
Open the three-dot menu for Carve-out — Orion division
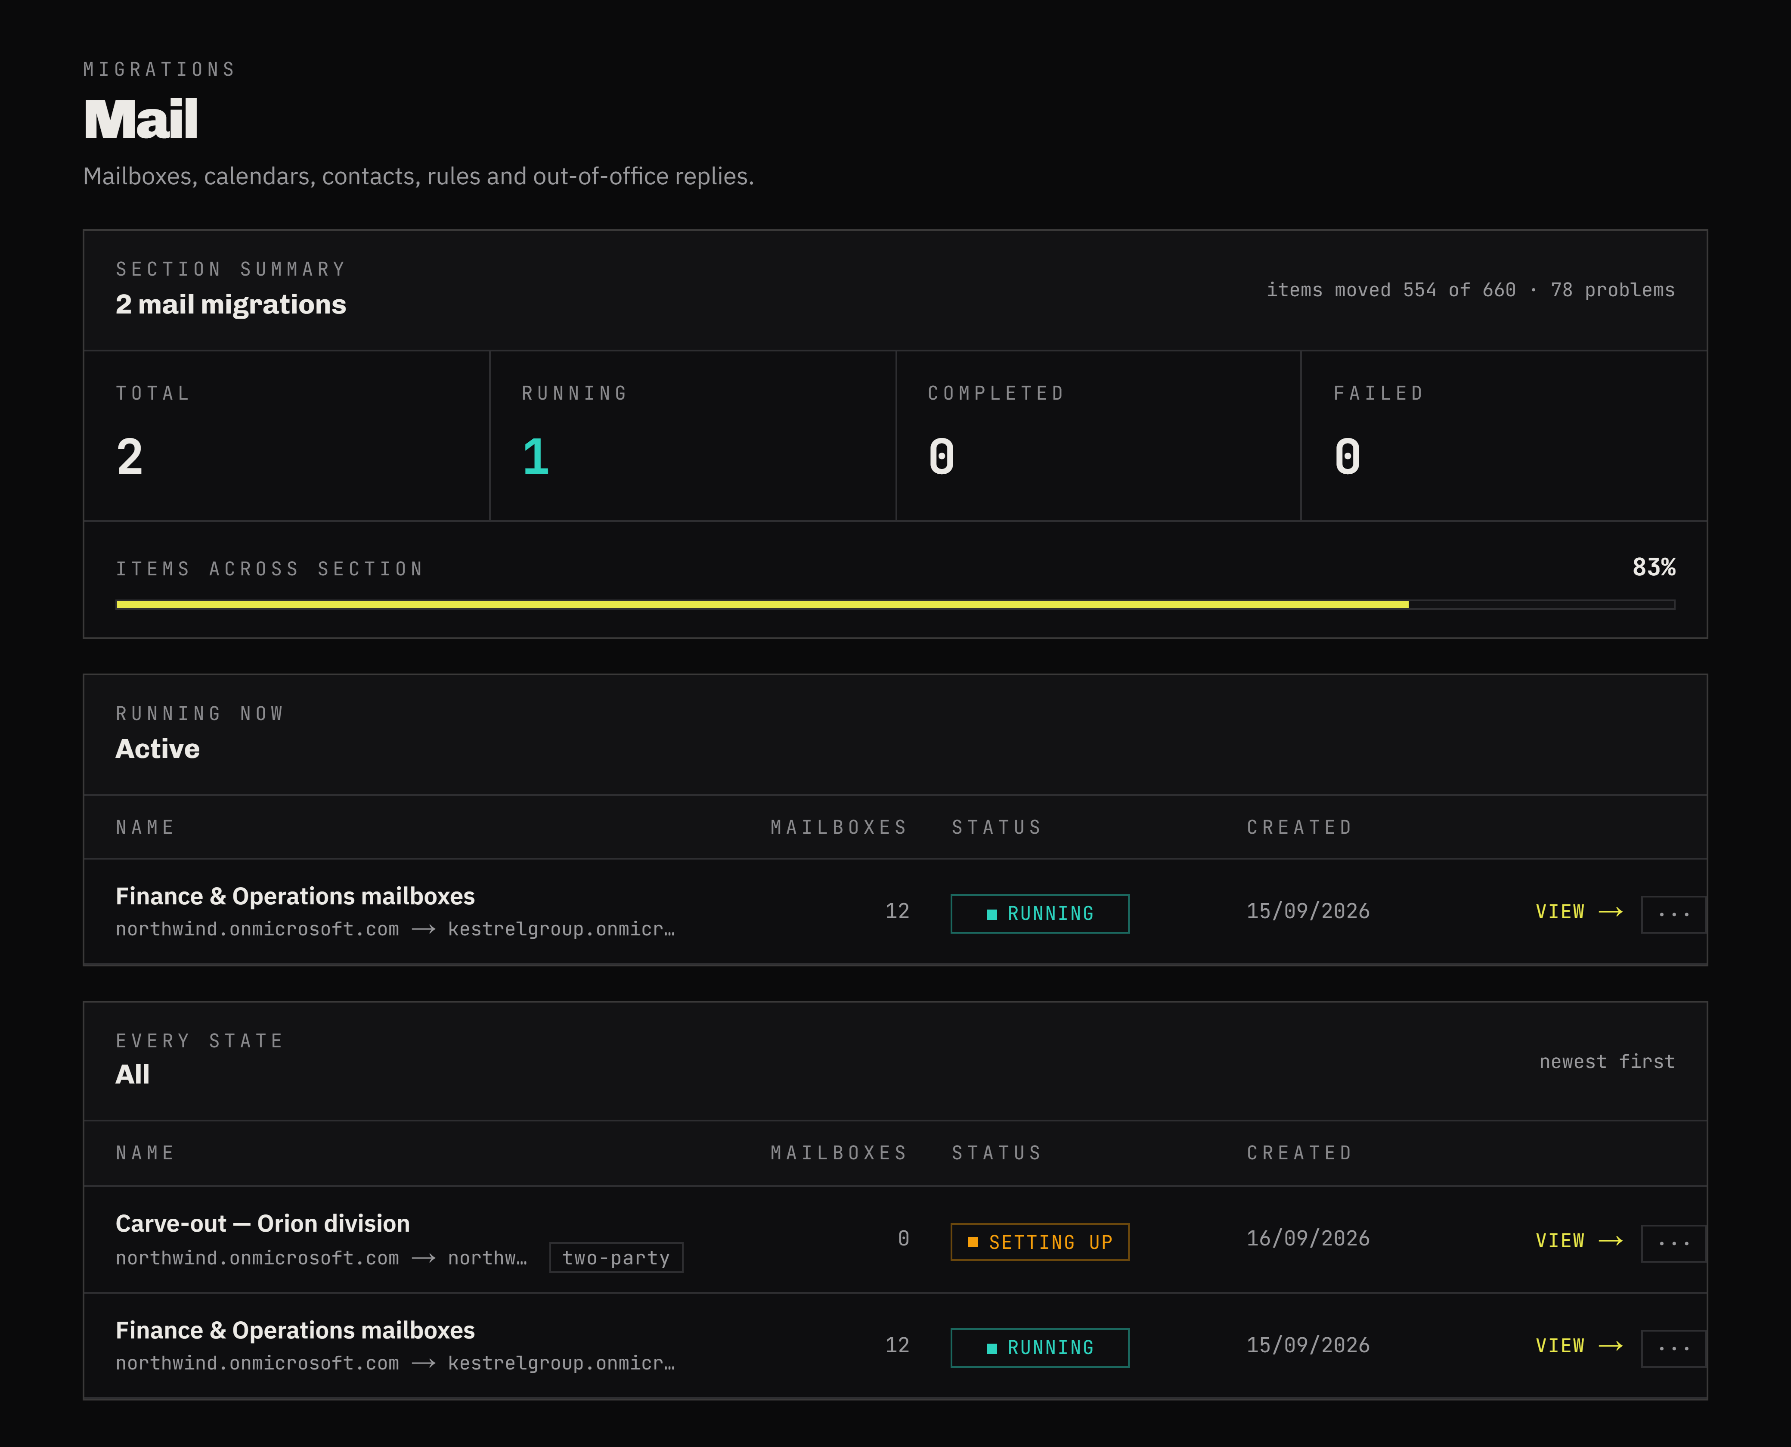[x=1673, y=1243]
